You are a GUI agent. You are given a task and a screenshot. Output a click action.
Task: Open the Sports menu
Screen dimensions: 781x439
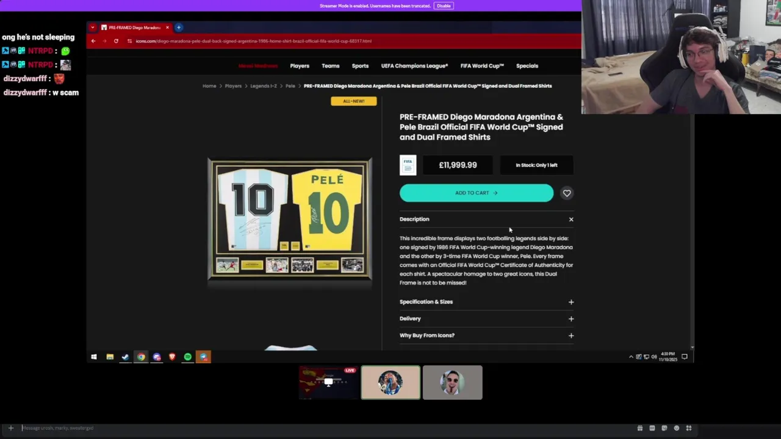click(x=360, y=66)
